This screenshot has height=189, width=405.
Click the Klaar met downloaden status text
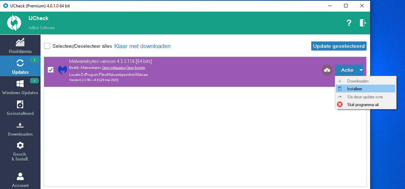click(142, 46)
